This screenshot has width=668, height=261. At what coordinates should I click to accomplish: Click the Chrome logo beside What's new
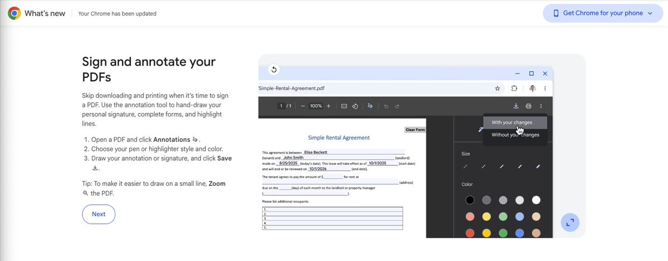tap(14, 13)
